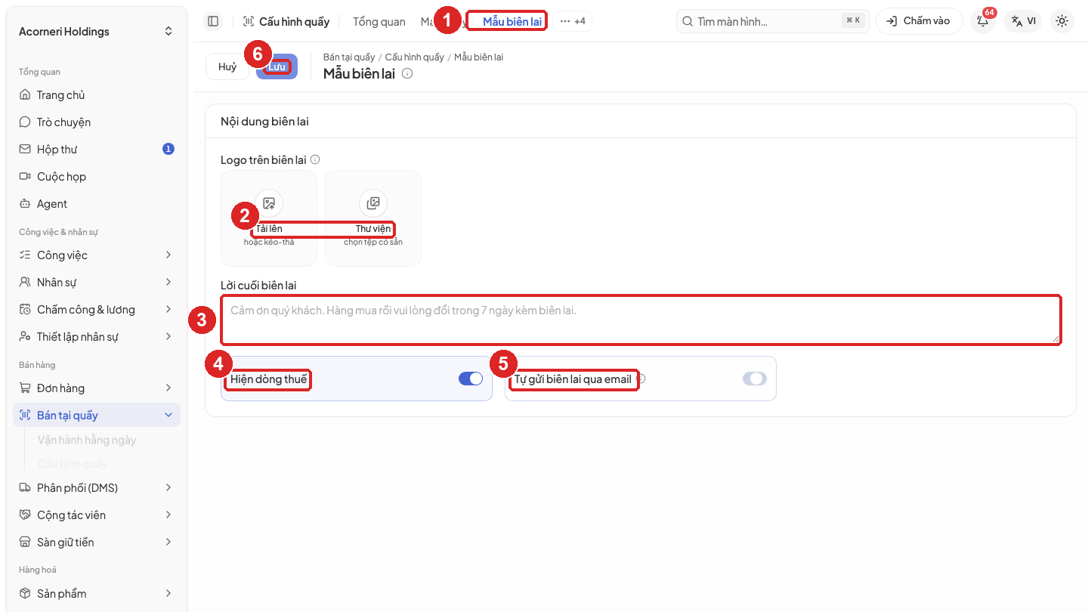This screenshot has height=612, width=1088.
Task: Click the Chấm vào button
Action: click(919, 21)
